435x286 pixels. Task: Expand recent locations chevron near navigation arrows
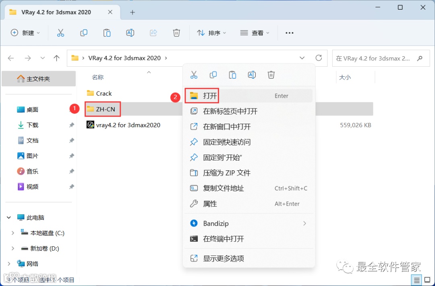42,58
